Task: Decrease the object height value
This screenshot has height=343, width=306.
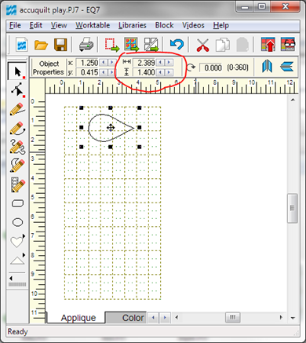Action: click(161, 72)
